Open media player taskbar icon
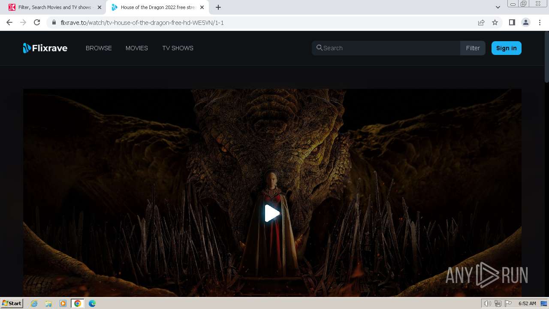The height and width of the screenshot is (309, 549). (63, 303)
